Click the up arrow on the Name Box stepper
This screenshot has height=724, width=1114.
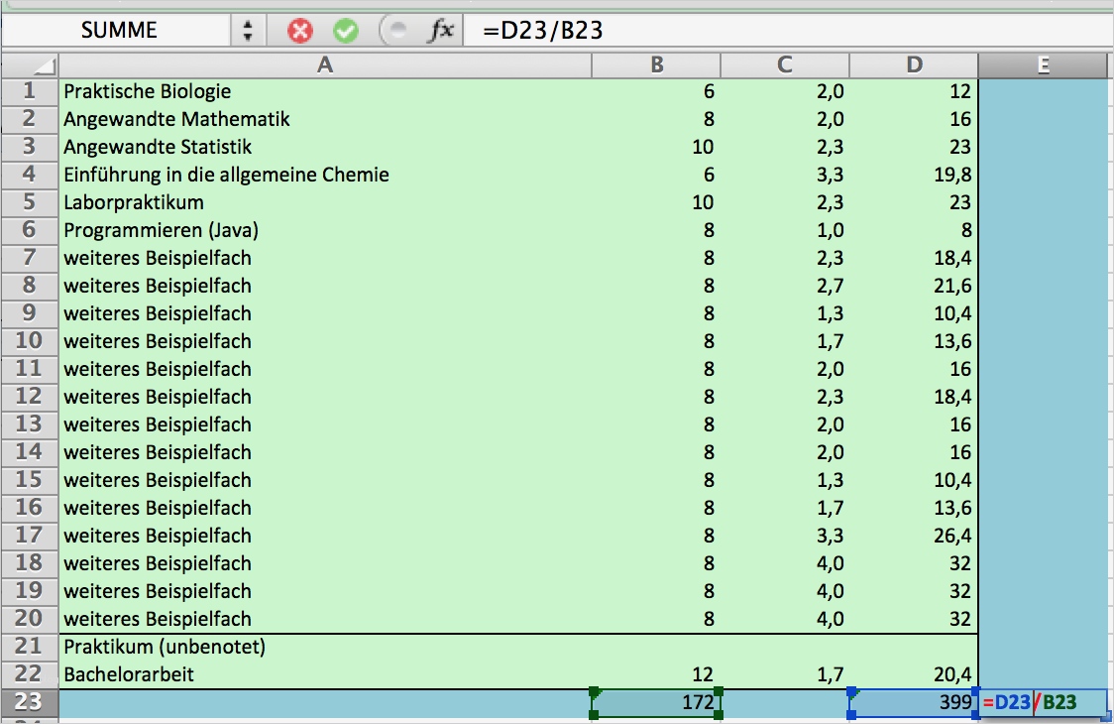(246, 24)
